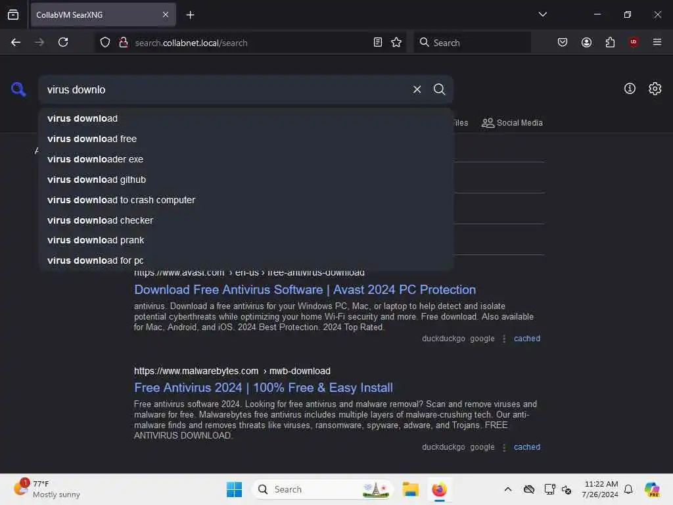Open the Avast Download Free Antivirus Software result
Screen dimensions: 673x505
(x=305, y=290)
